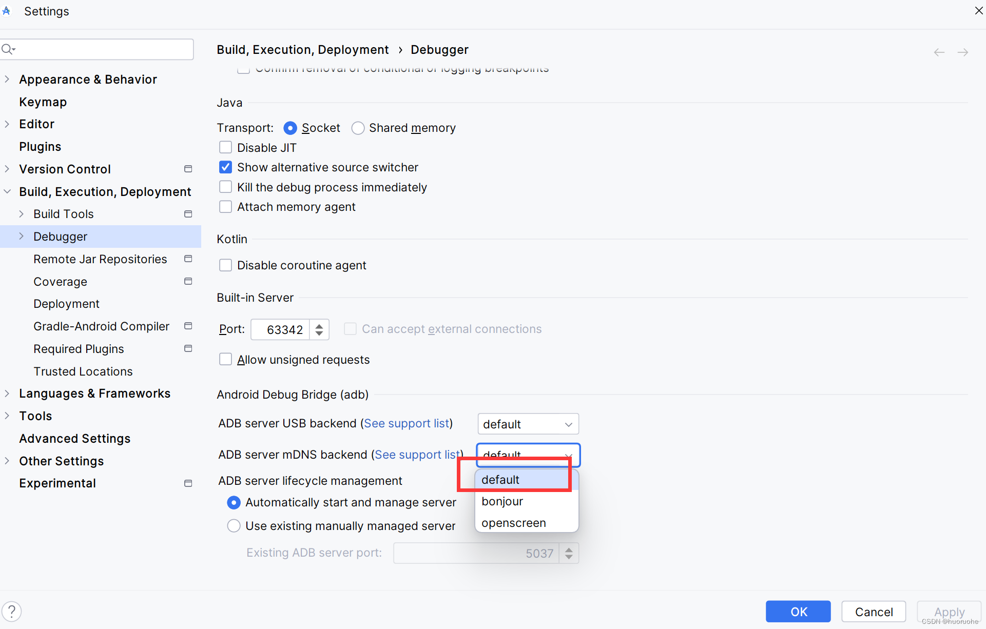Image resolution: width=986 pixels, height=629 pixels.
Task: Expand the ADB server mDNS backend dropdown
Action: pos(528,453)
